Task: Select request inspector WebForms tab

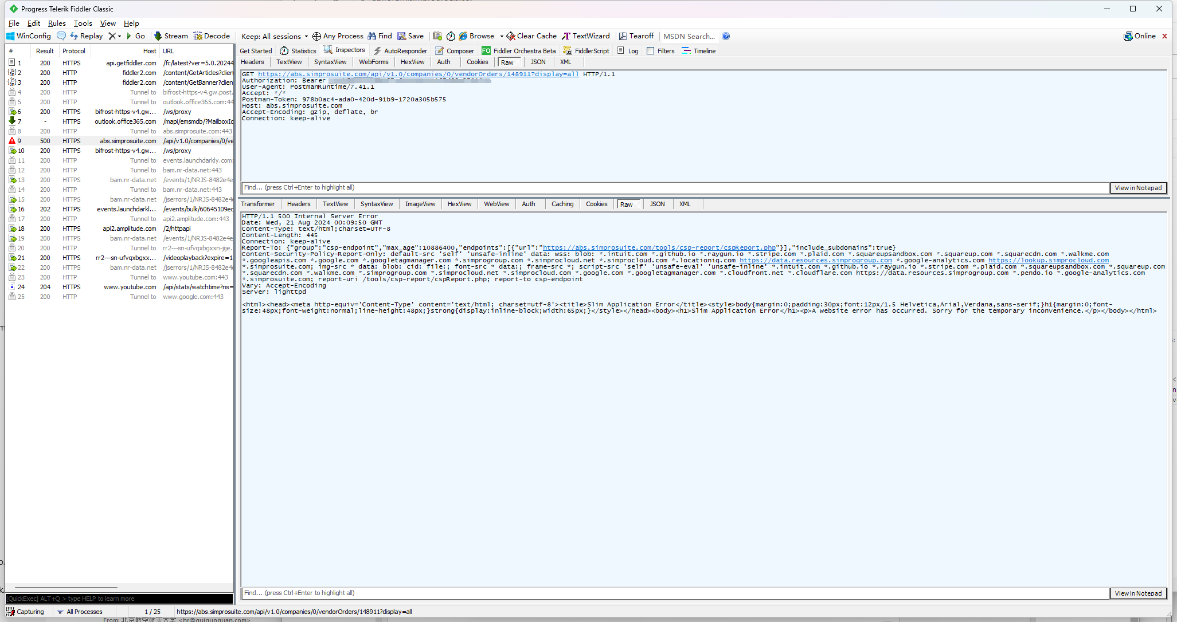Action: [374, 62]
